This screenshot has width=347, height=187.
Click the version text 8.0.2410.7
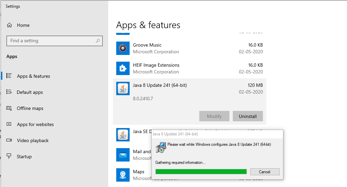(x=143, y=99)
